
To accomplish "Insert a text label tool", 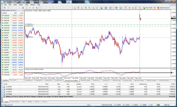I will click(x=33, y=8).
